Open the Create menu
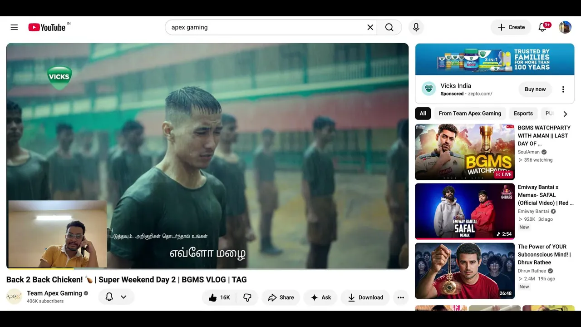 511,27
